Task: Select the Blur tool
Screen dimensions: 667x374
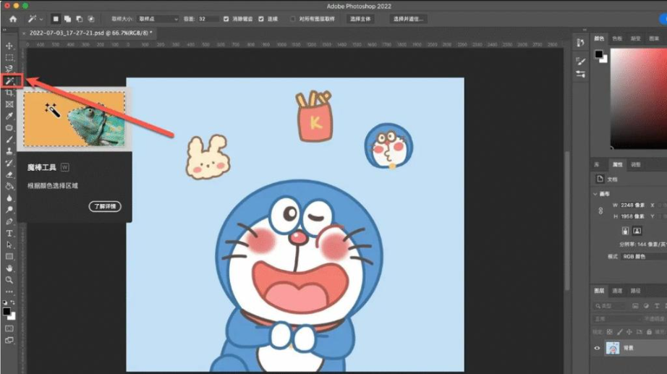Action: (9, 198)
